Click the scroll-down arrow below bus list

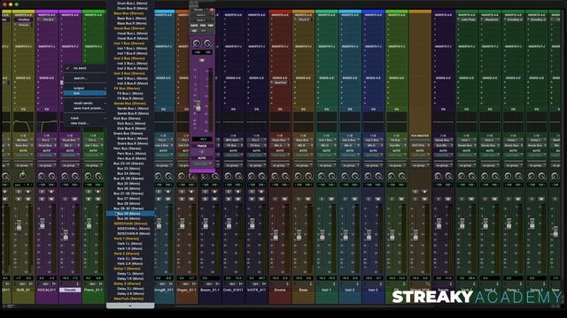pos(130,306)
